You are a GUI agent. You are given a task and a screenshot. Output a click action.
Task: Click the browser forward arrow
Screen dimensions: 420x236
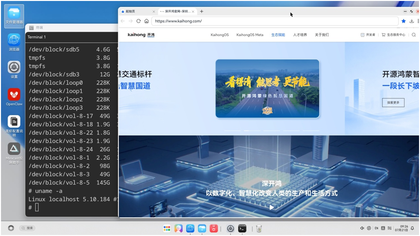pos(130,21)
